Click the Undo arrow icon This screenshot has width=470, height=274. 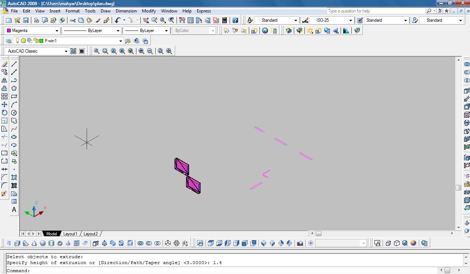pyautogui.click(x=118, y=20)
